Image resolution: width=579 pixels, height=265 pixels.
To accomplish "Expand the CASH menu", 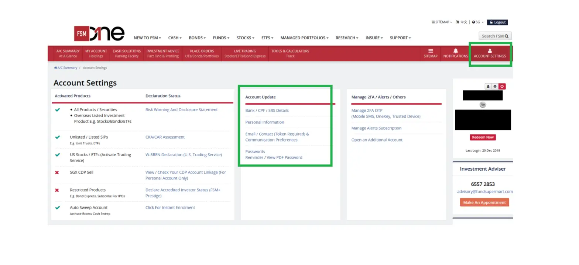I will (175, 38).
